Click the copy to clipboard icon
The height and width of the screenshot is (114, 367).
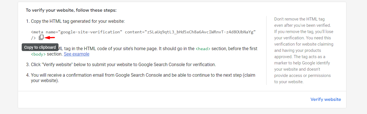point(41,37)
